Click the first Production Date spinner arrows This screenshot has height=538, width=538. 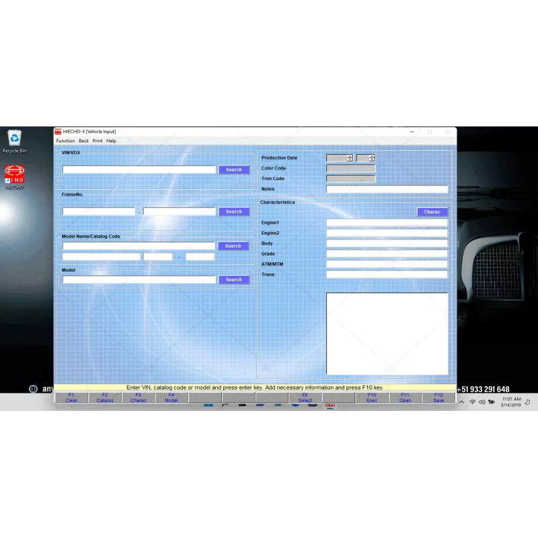(350, 158)
